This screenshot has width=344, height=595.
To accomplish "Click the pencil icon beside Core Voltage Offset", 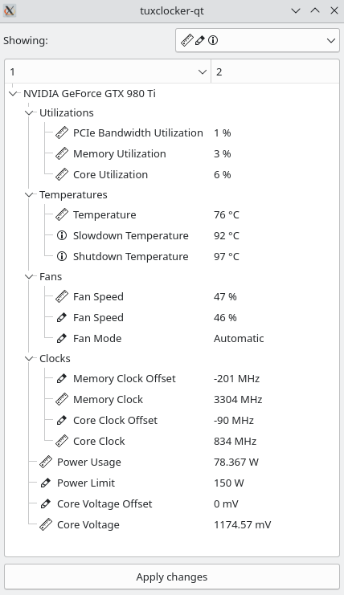I will coord(46,504).
